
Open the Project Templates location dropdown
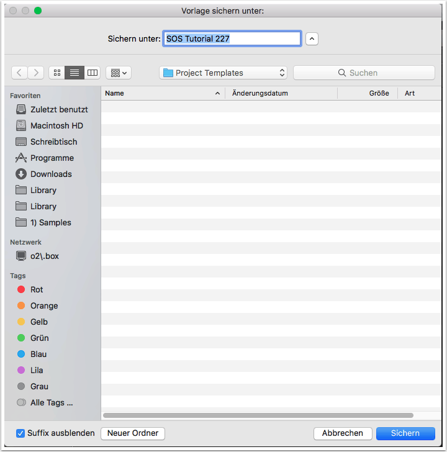[223, 73]
